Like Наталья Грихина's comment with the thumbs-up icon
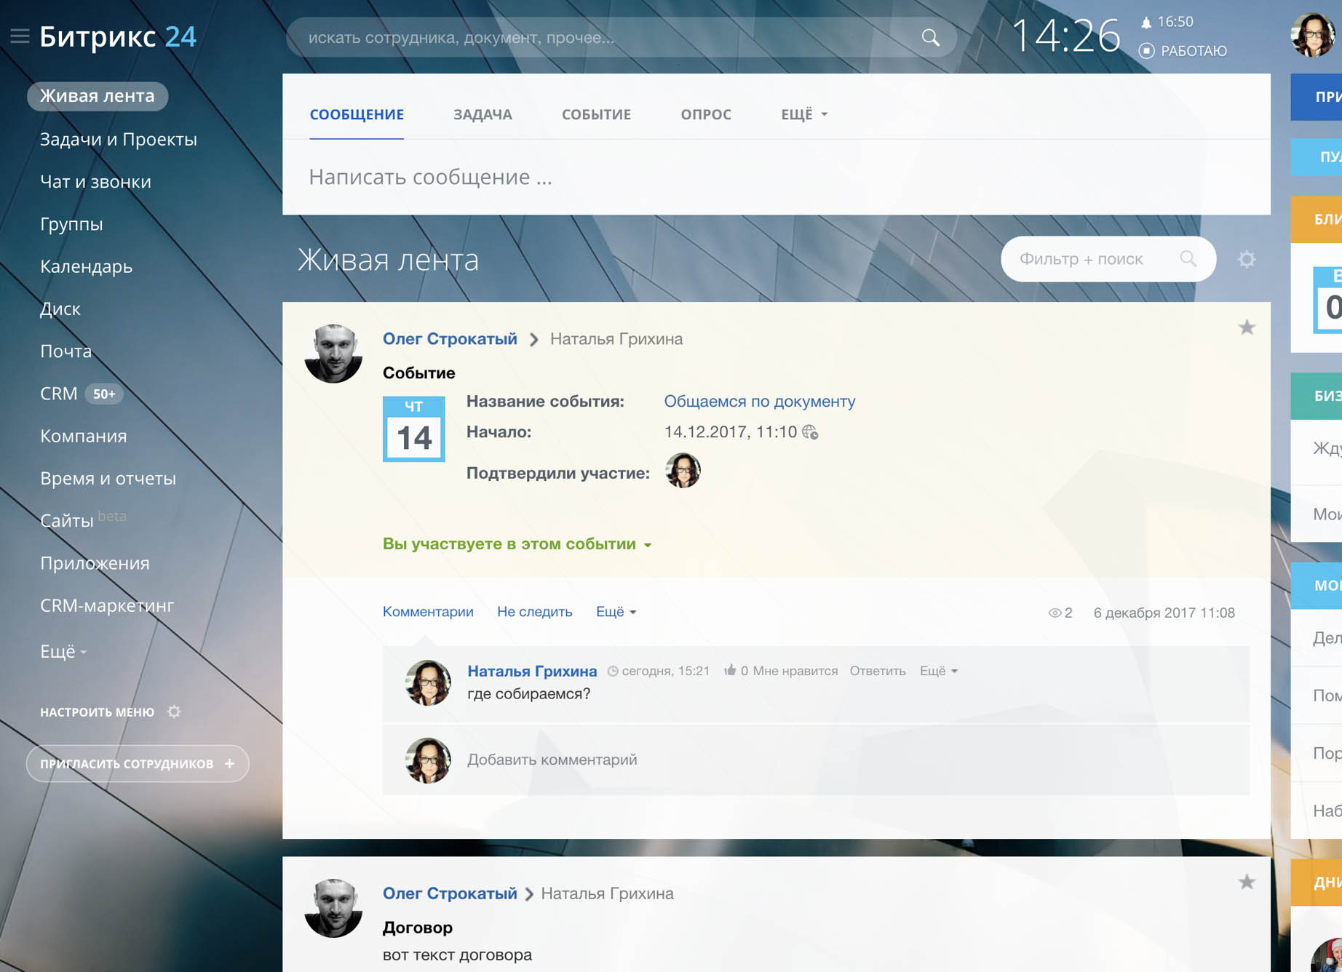 730,670
